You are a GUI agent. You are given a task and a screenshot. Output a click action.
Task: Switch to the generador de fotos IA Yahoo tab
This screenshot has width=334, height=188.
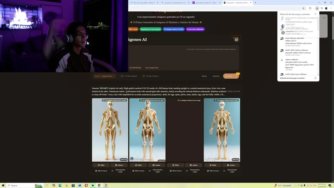tap(206, 3)
